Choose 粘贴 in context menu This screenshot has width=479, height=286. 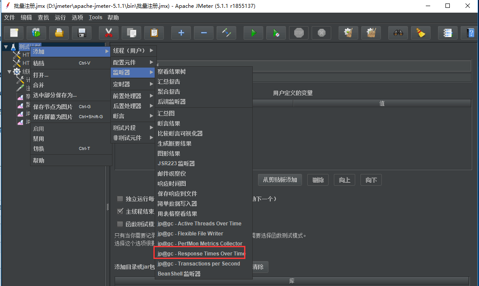[x=71, y=63]
